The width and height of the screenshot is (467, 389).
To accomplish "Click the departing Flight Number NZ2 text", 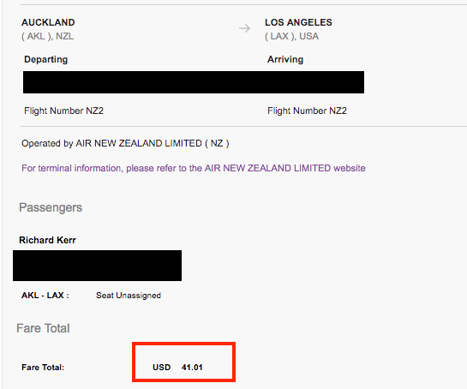I will click(63, 111).
